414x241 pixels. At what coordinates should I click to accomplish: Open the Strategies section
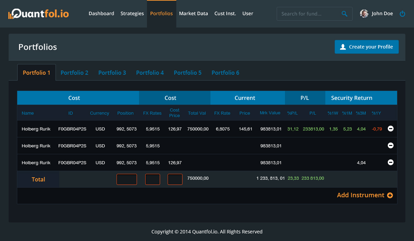[132, 14]
